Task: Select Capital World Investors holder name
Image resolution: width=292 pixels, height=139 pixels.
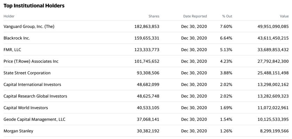Action: tap(26, 108)
